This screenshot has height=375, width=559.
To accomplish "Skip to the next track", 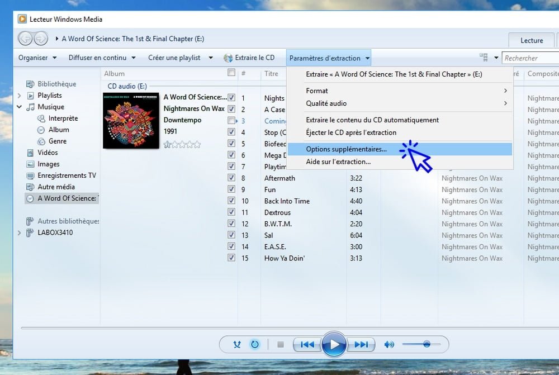I will pyautogui.click(x=361, y=344).
